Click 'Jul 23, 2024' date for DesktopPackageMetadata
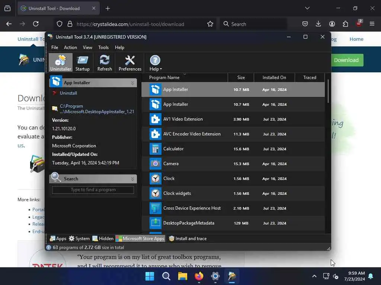This screenshot has width=381, height=285. (275, 223)
